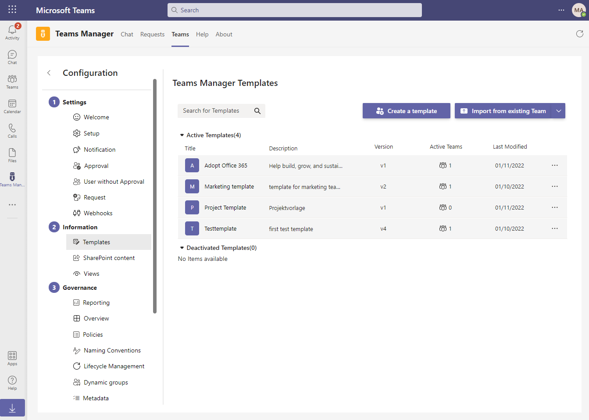Open Teams in the left rail

(12, 82)
